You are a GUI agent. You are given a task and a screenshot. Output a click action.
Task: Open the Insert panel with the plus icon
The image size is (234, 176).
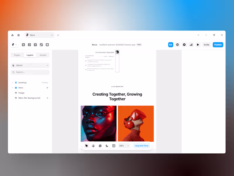tap(23, 45)
